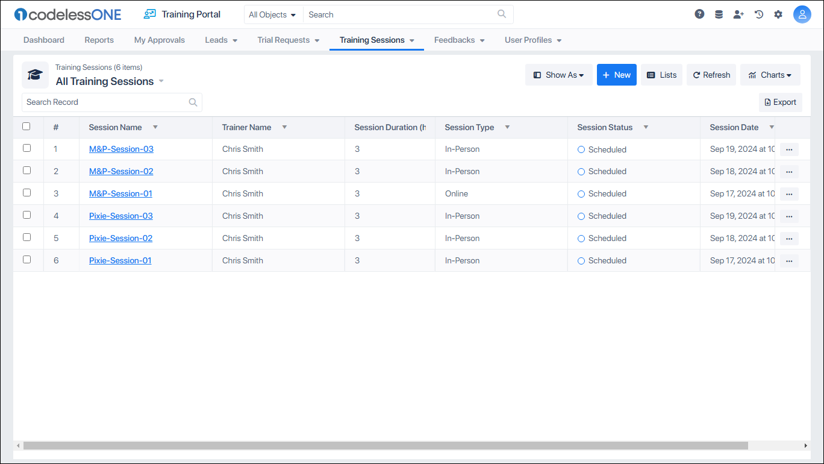Check the select-all checkbox in table header
The width and height of the screenshot is (824, 464).
pyautogui.click(x=26, y=126)
